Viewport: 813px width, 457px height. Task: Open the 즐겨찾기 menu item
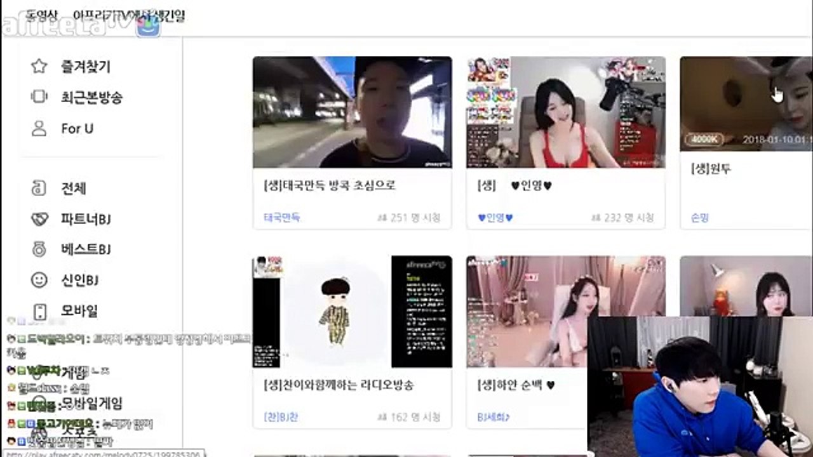click(x=86, y=66)
